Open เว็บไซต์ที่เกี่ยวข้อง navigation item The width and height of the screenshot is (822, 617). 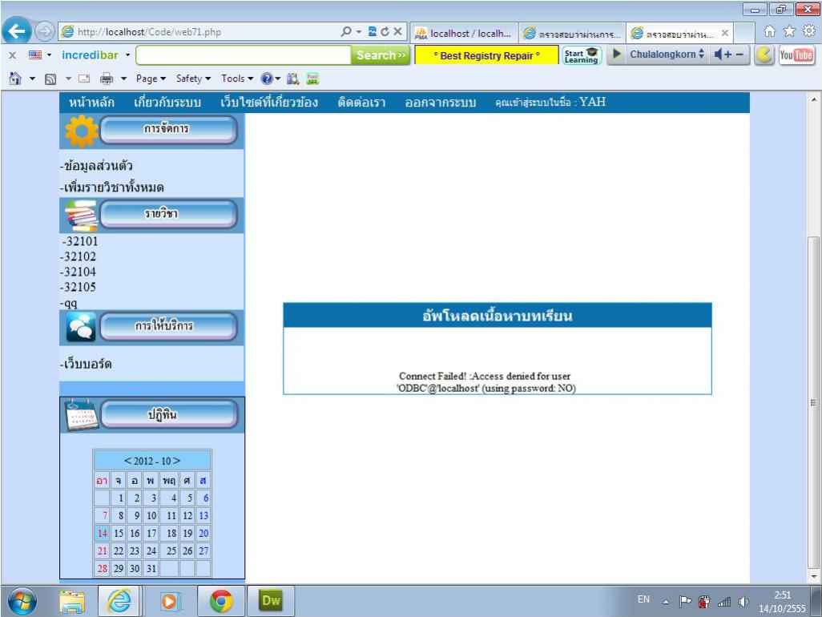point(269,103)
